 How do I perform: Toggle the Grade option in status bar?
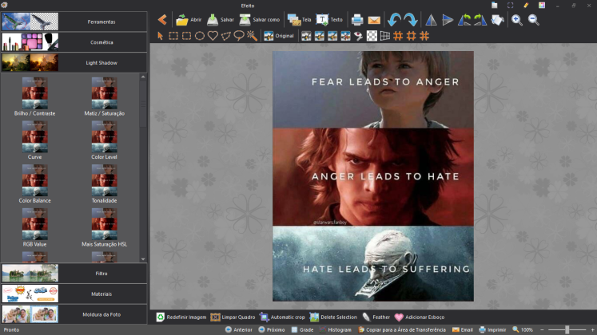tap(302, 329)
